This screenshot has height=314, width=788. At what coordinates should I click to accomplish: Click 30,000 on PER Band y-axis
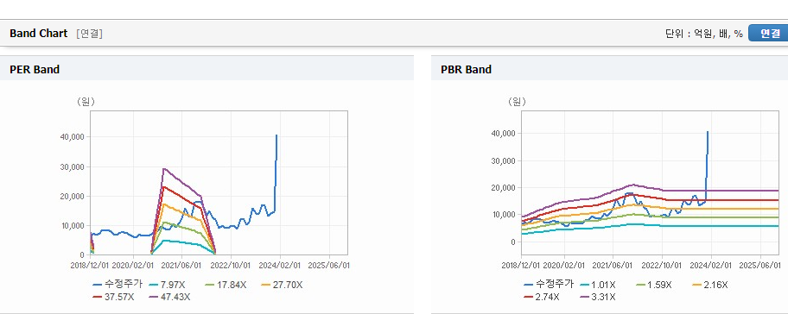click(x=73, y=166)
